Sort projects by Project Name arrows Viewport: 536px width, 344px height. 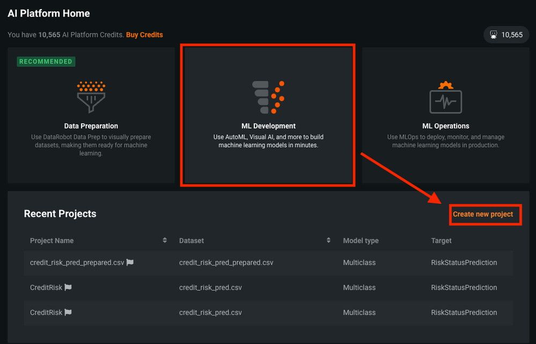(165, 240)
